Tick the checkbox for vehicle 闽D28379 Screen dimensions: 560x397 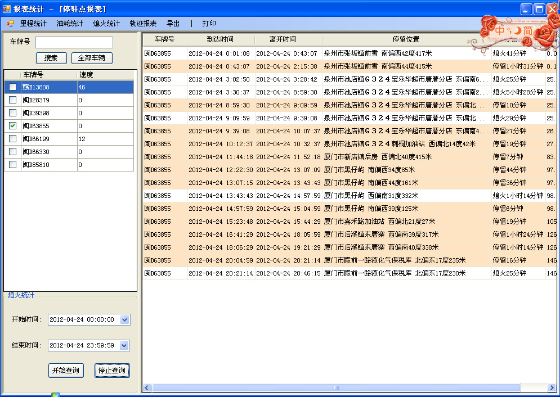tap(12, 100)
